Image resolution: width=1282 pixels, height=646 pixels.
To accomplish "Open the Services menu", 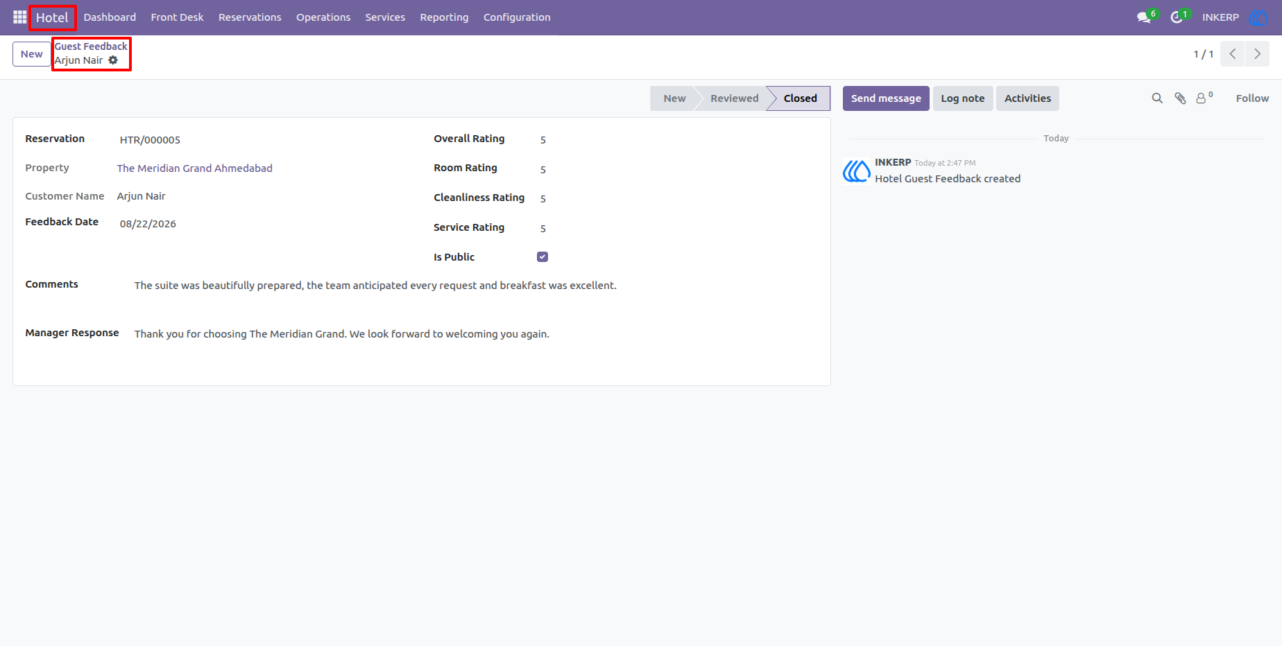I will point(385,17).
